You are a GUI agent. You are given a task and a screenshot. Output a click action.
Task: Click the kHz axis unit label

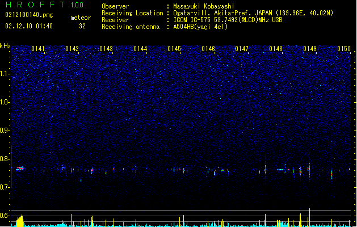pos(5,46)
